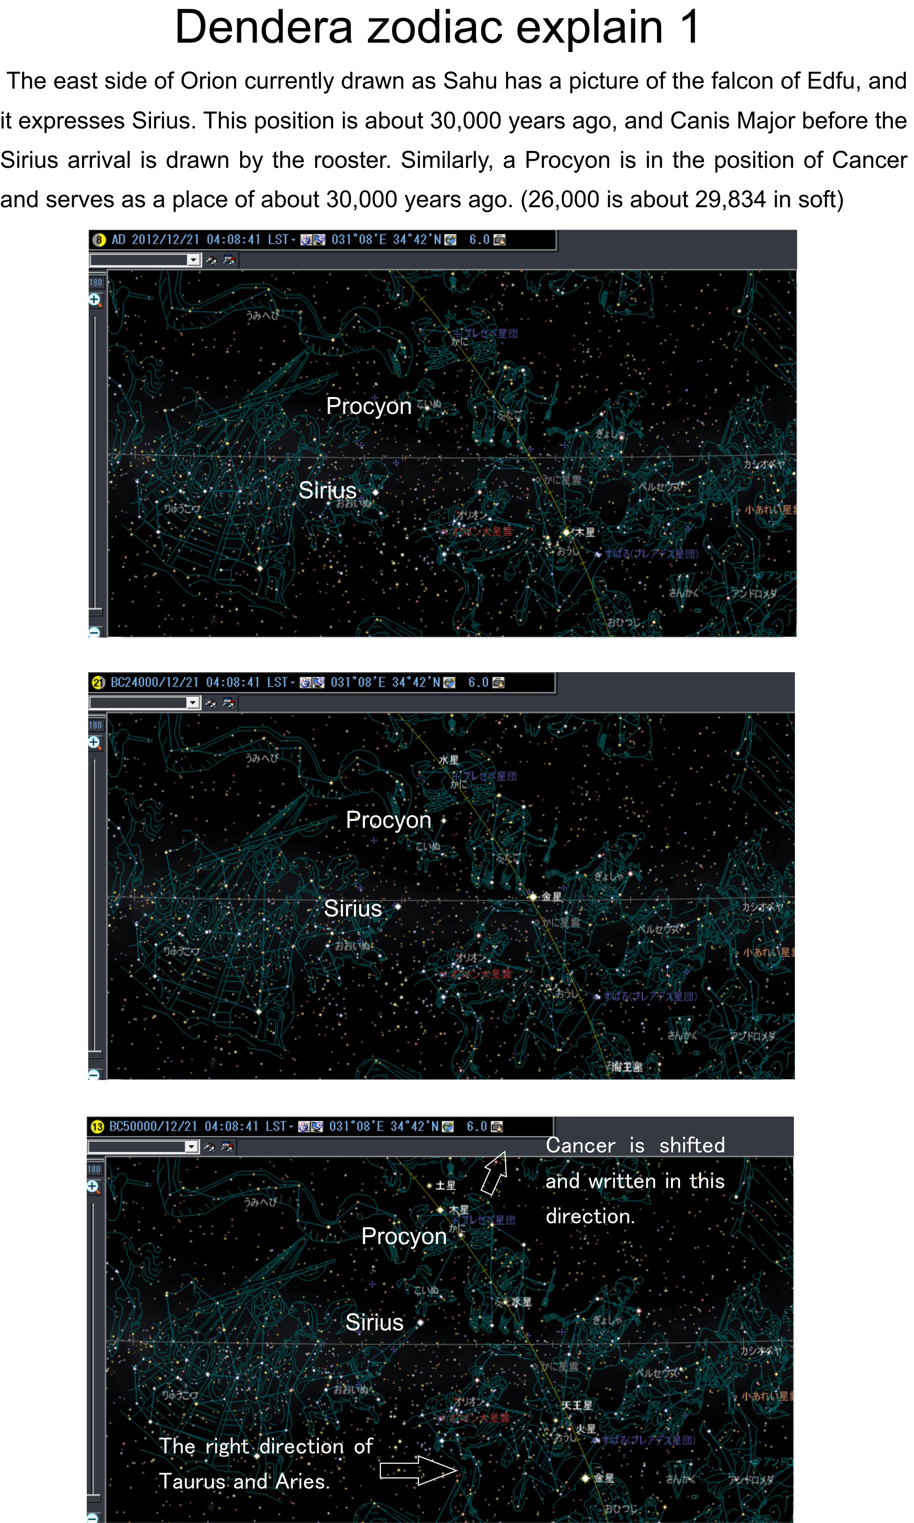
Task: Click the 180 field-of-view box in BC24000 panel
Action: (96, 725)
